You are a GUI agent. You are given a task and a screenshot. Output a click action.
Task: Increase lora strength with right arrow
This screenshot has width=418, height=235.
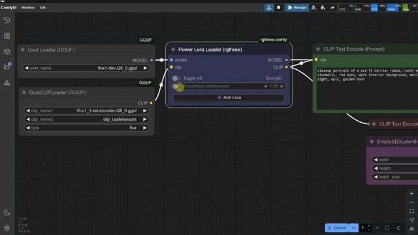coord(282,86)
